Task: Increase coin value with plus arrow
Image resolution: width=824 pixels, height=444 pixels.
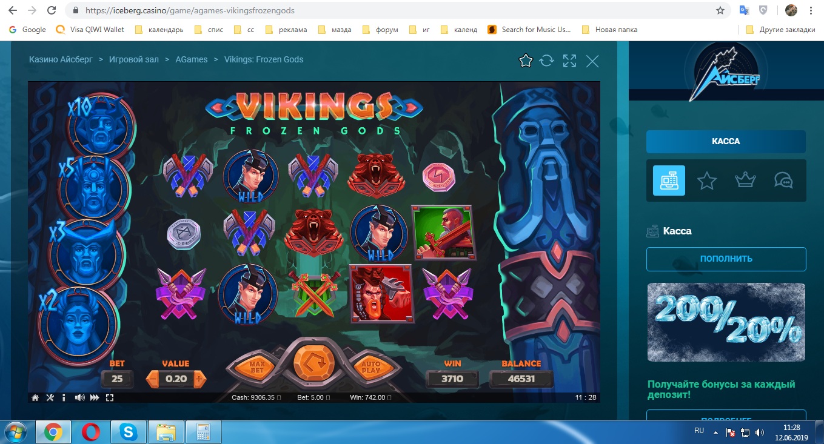Action: click(x=199, y=380)
